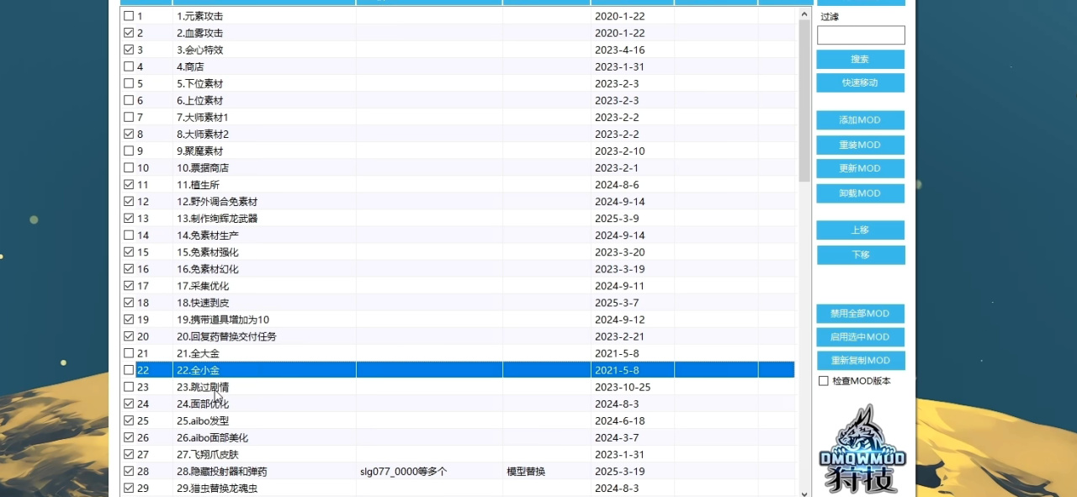Uncheck the 3.会心特效 mod checkbox
Image resolution: width=1077 pixels, height=497 pixels.
[129, 50]
